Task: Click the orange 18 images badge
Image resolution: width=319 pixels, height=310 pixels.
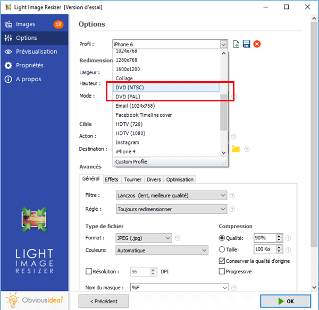Action: 58,24
